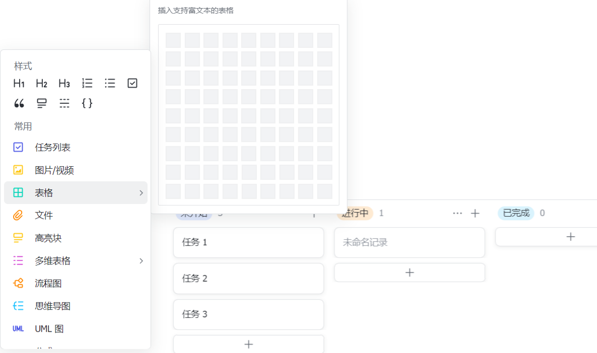Select the H1 heading style icon
Image resolution: width=597 pixels, height=353 pixels.
(19, 83)
